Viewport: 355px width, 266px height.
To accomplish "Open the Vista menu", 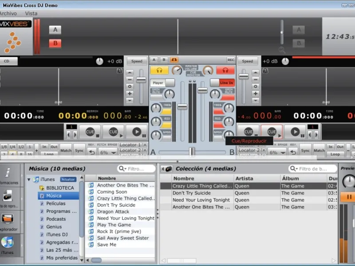I will coord(31,13).
